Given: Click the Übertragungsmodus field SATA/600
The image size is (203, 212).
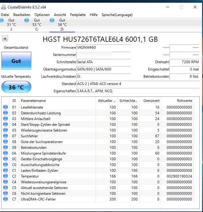Looking at the screenshot, I should click(103, 69).
